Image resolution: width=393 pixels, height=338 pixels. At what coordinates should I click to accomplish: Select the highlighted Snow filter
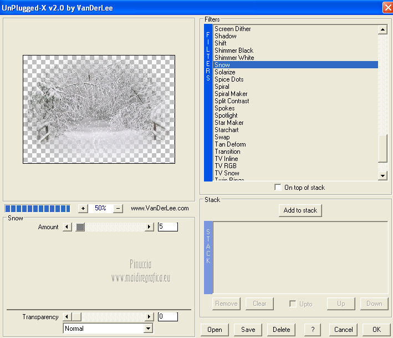[x=295, y=65]
